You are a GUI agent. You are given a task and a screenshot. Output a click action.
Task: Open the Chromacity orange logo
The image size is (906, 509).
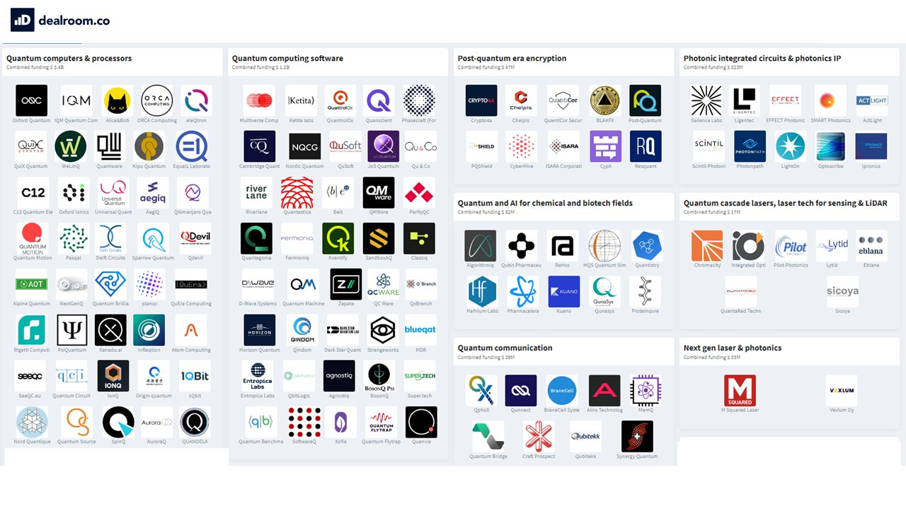[707, 245]
